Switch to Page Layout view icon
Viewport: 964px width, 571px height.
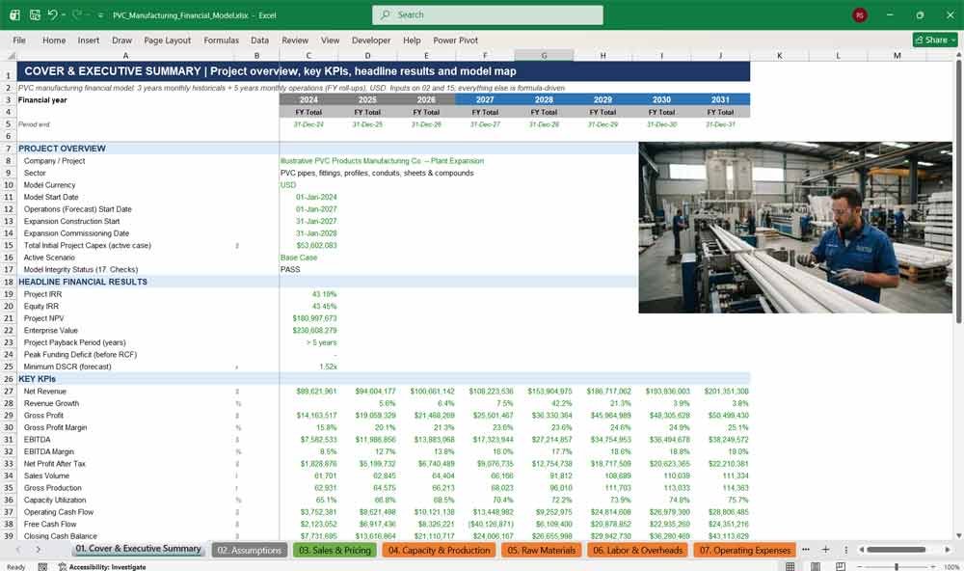pyautogui.click(x=816, y=566)
